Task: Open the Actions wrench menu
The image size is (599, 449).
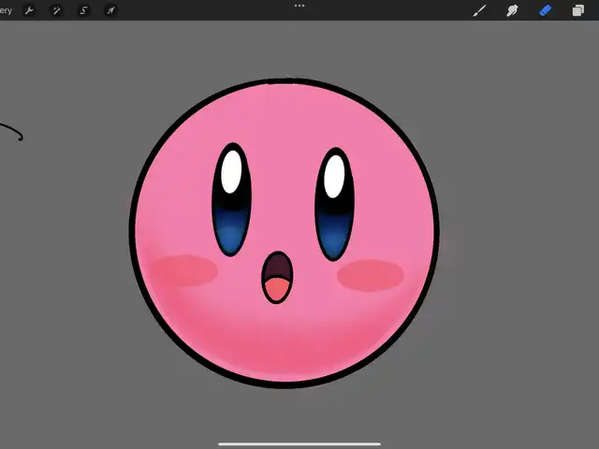Action: 29,10
